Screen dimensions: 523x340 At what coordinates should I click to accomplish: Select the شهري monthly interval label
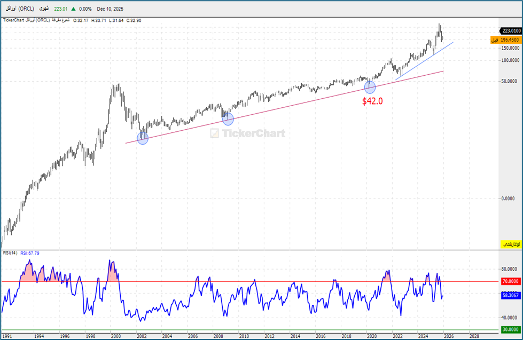(x=44, y=9)
